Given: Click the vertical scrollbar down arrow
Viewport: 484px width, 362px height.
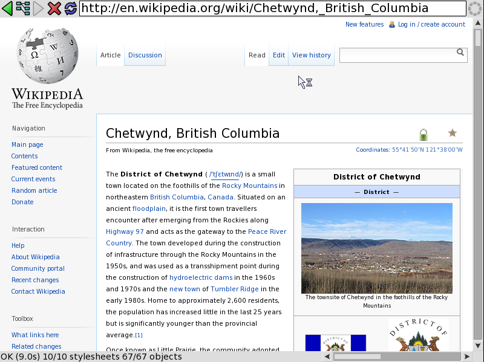Looking at the screenshot, I should (x=478, y=345).
